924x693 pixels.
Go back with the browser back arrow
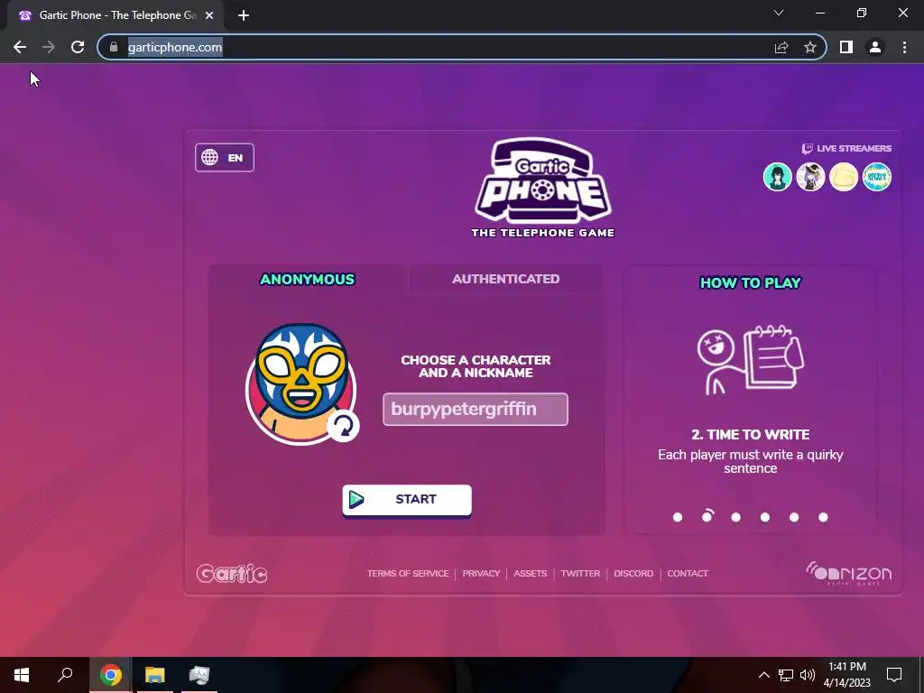[20, 47]
